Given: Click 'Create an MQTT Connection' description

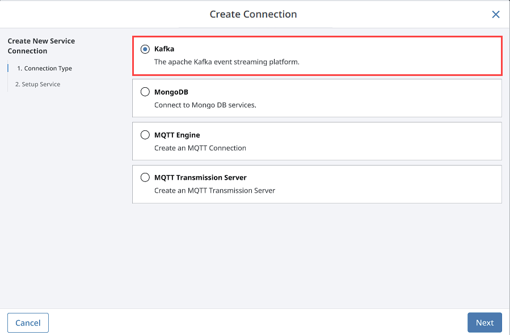Looking at the screenshot, I should click(x=200, y=148).
